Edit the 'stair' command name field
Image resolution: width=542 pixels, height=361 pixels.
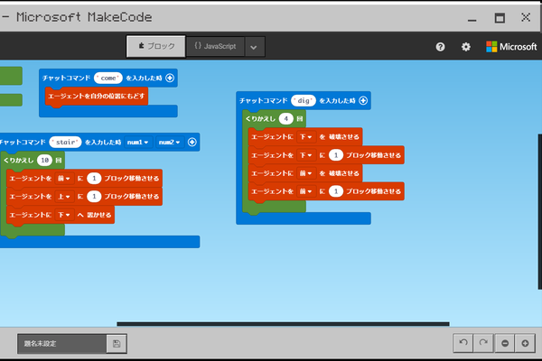tap(65, 142)
